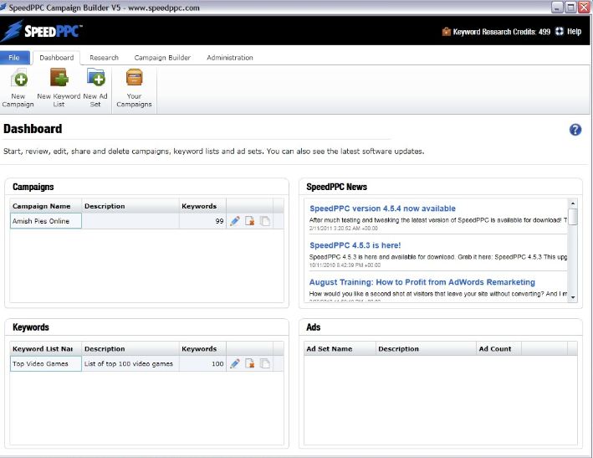Click the New Campaign ribbon icon
593x458 pixels.
pyautogui.click(x=18, y=87)
